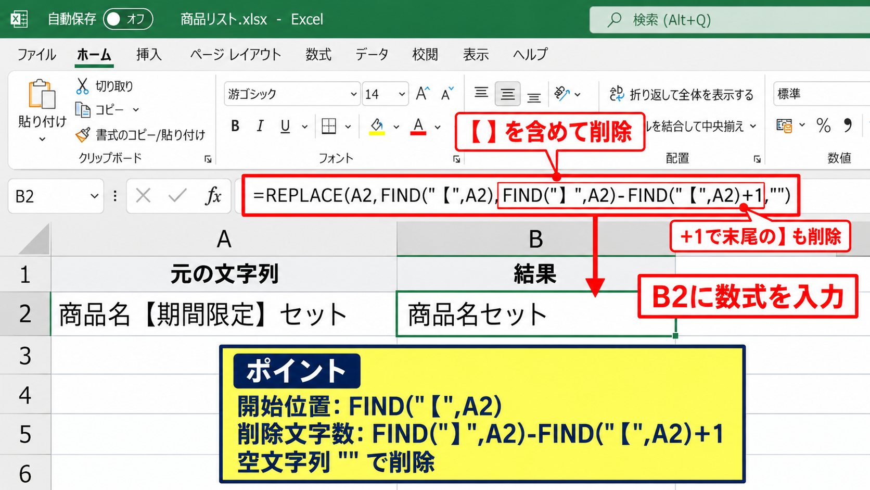Open the underline style dropdown arrow
This screenshot has height=490, width=870.
pos(304,126)
